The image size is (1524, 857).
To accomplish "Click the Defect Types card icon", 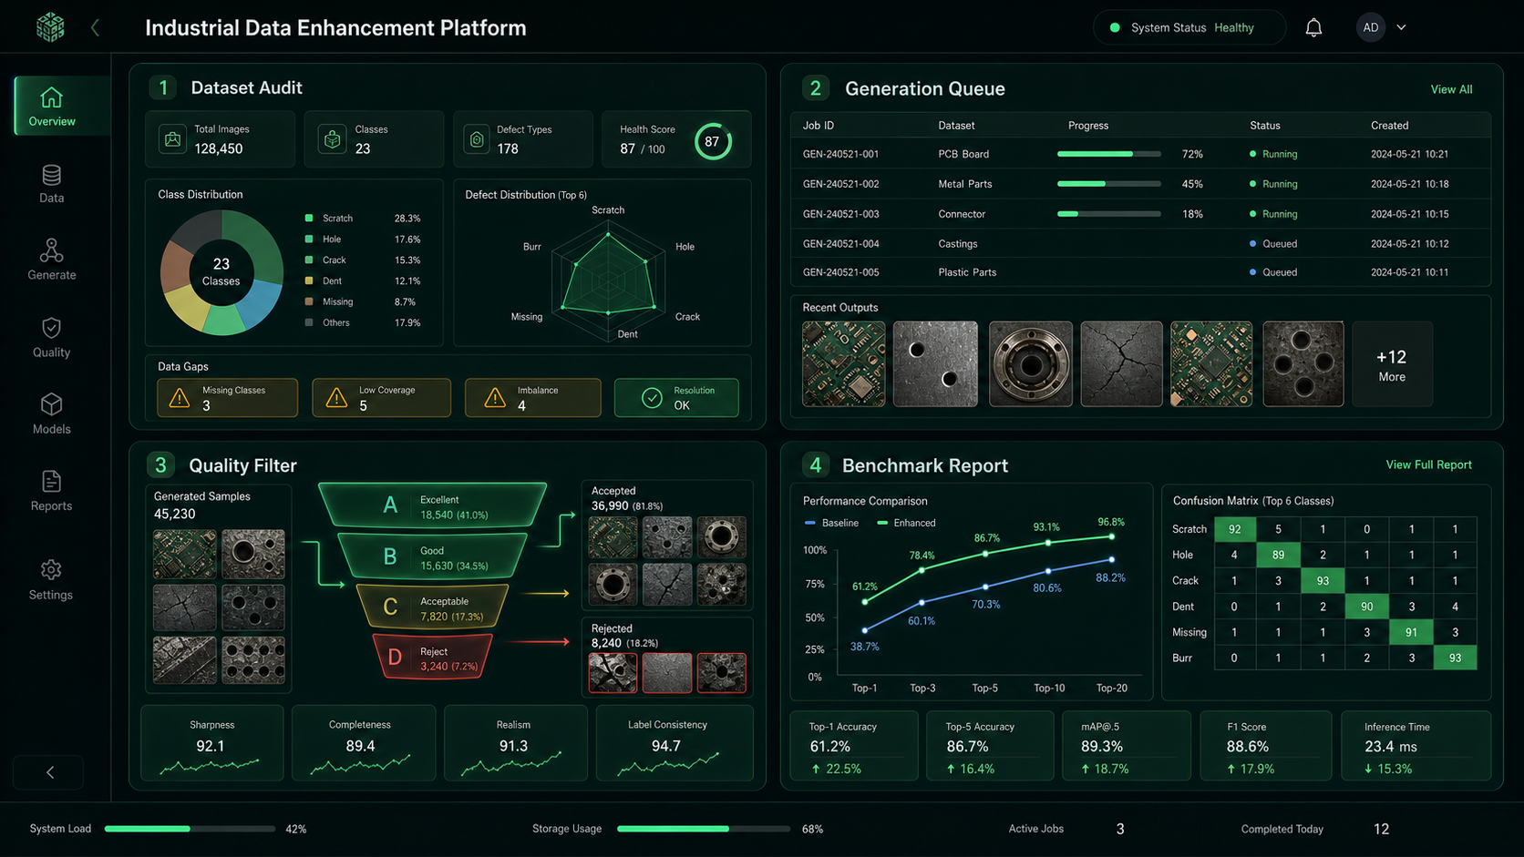I will click(477, 139).
